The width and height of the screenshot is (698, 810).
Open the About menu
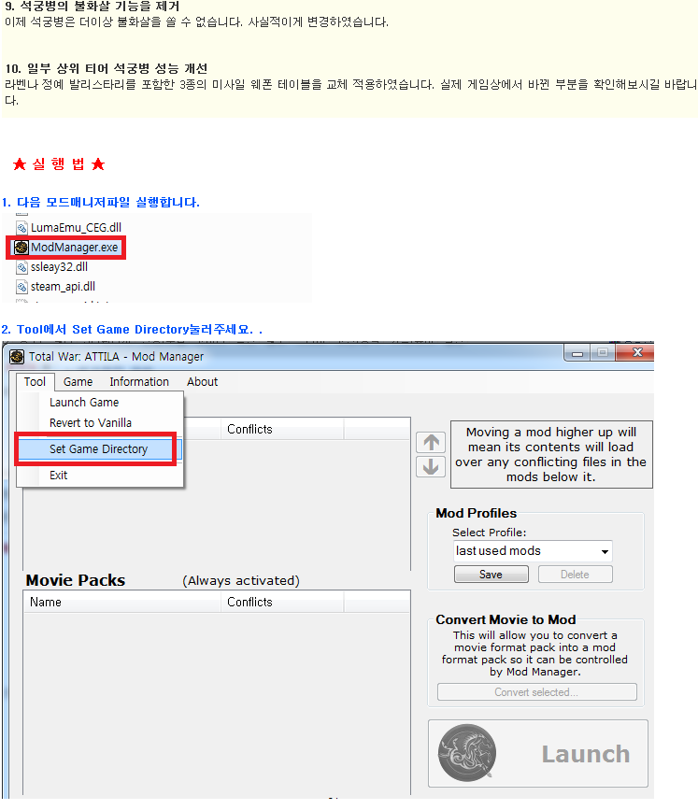202,381
